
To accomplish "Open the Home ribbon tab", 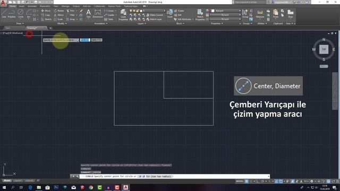I will click(13, 6).
